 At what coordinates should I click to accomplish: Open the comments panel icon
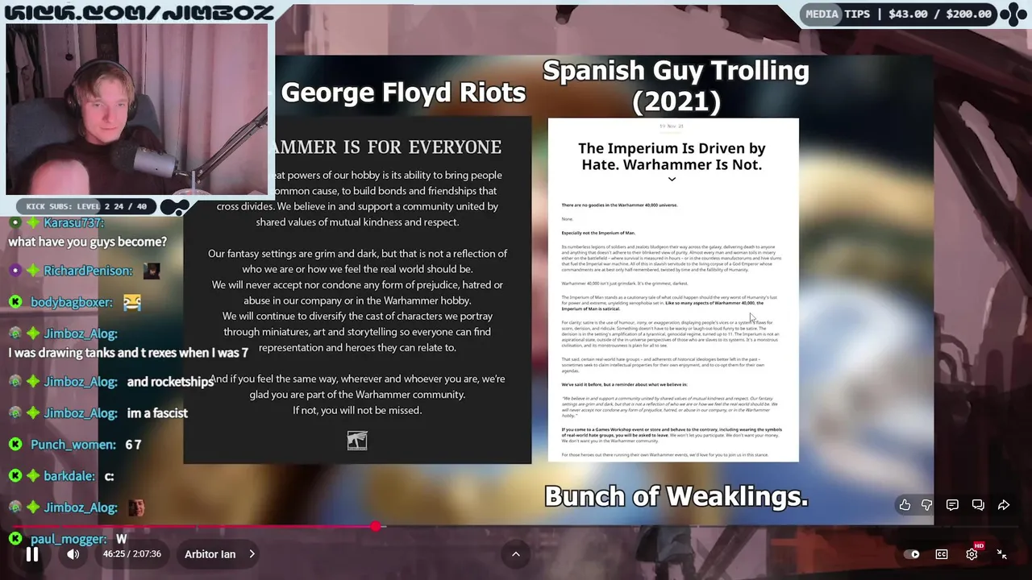[952, 505]
